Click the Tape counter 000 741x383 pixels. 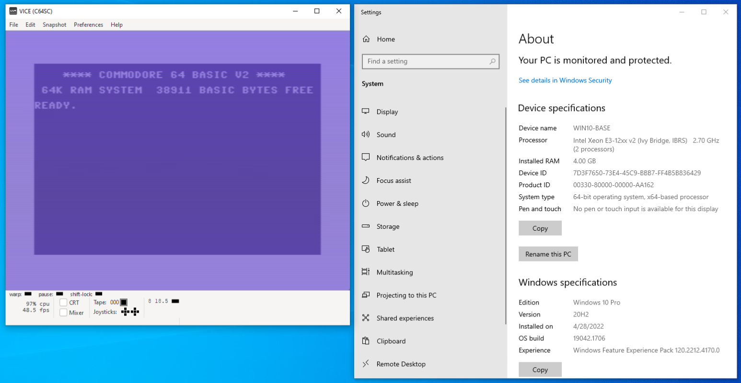click(x=115, y=302)
